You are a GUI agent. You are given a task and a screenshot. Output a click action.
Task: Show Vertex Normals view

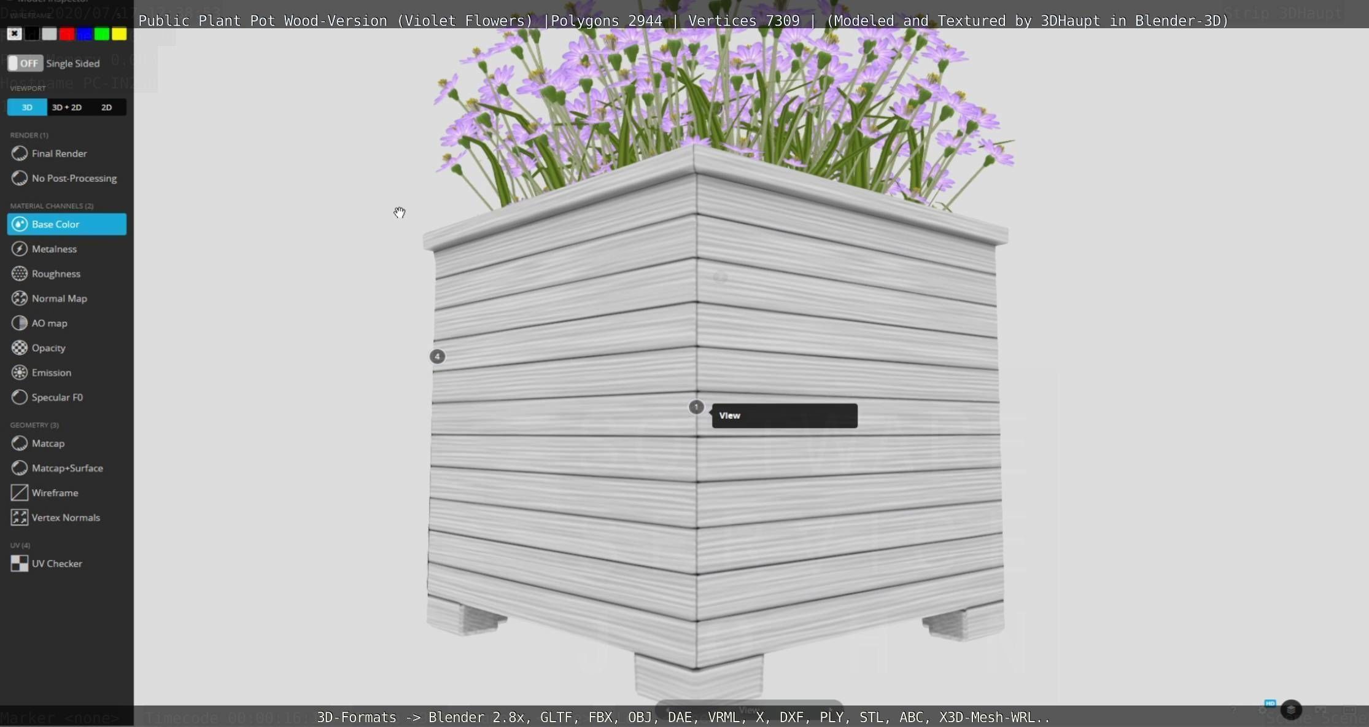[x=66, y=517]
